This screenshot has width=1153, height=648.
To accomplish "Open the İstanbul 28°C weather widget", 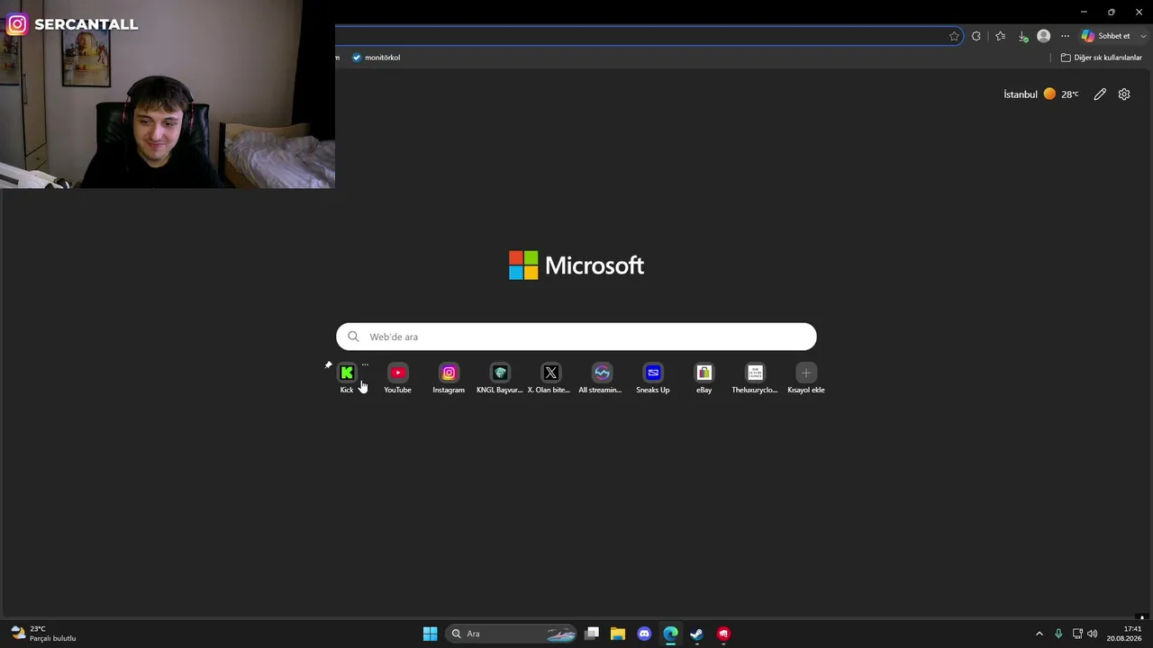I will pyautogui.click(x=1041, y=94).
